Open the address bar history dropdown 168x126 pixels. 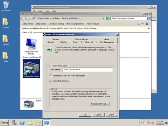(x=104, y=19)
